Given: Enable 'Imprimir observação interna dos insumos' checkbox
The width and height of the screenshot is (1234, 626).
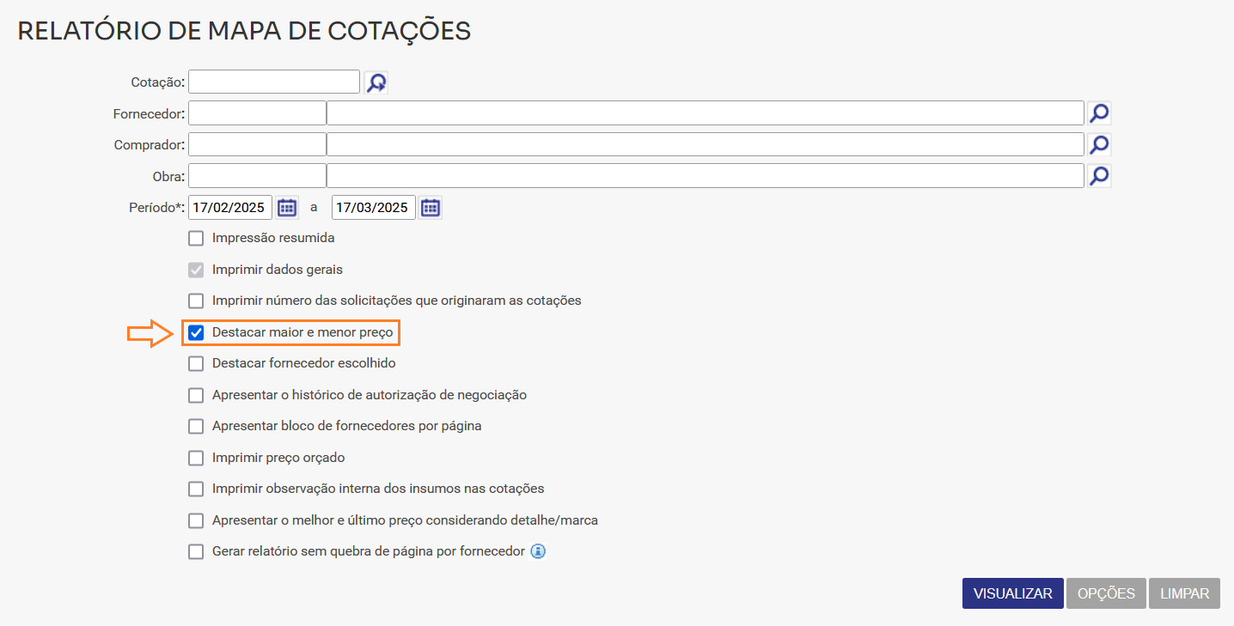Looking at the screenshot, I should pos(196,489).
